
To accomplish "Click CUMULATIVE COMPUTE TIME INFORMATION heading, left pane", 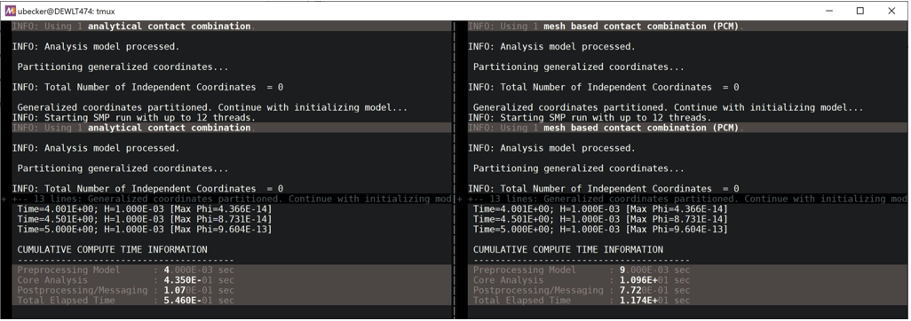I will pos(112,249).
